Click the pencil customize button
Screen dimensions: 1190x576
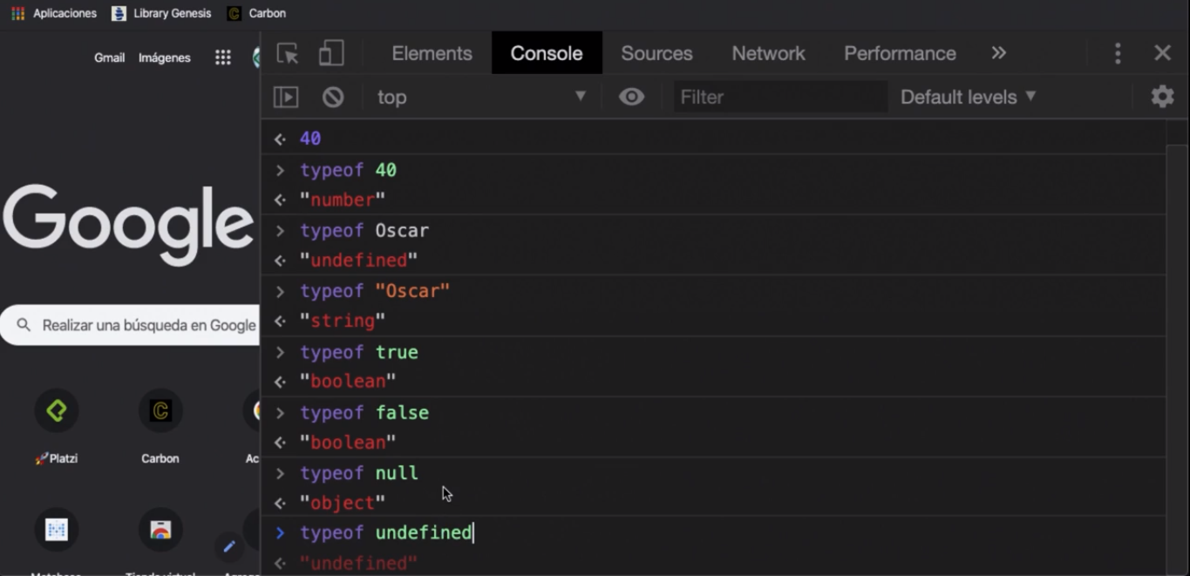[x=229, y=546]
